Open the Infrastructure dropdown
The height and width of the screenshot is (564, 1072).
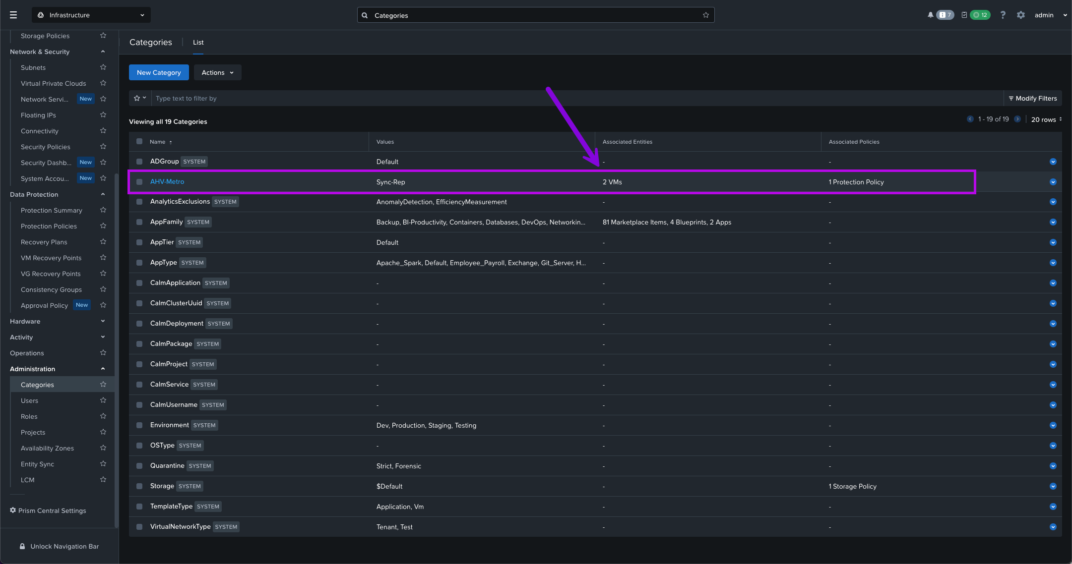tap(91, 15)
